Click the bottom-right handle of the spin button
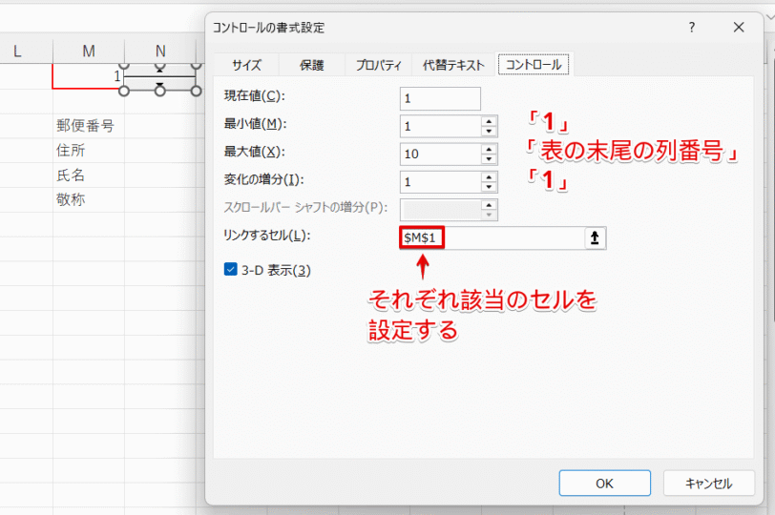The image size is (775, 515). tap(196, 91)
